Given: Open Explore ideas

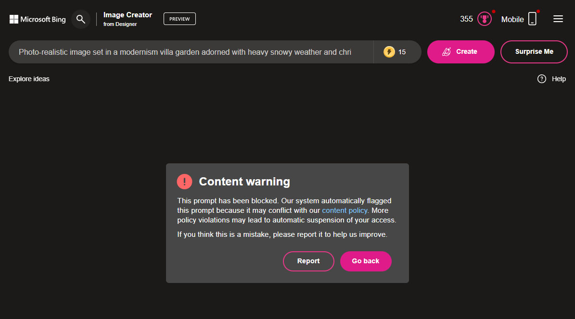Looking at the screenshot, I should pos(29,79).
